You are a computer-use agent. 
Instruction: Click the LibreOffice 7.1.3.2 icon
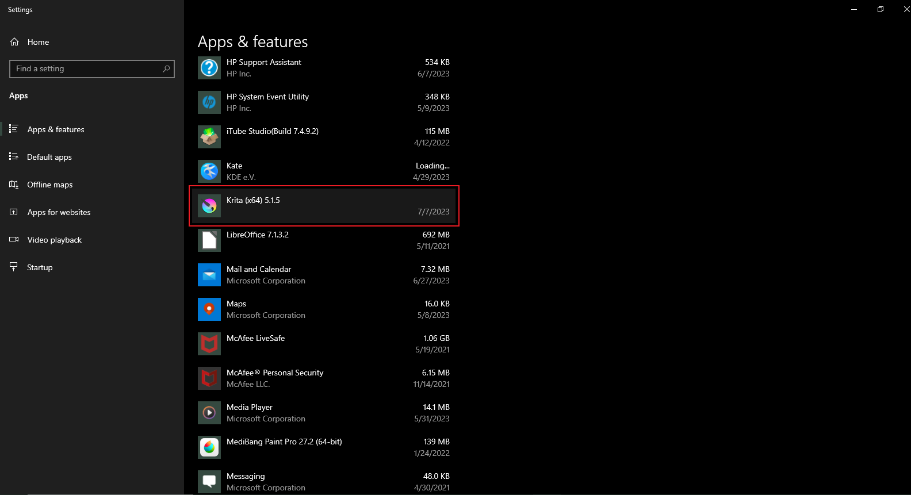(x=209, y=240)
